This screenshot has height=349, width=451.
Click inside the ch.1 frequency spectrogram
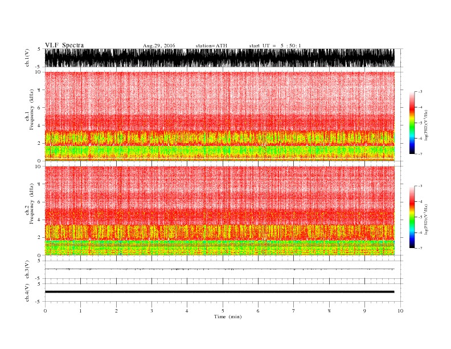coord(219,116)
